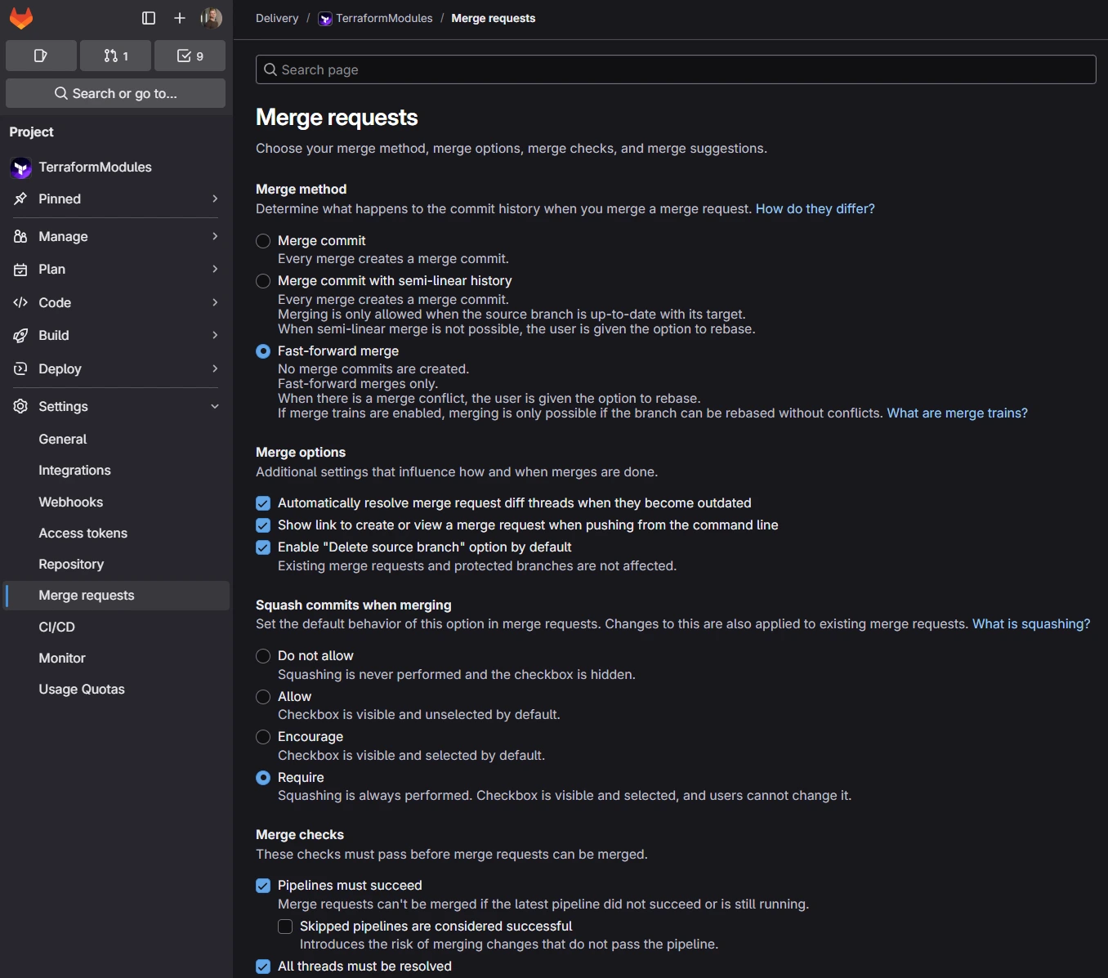Open the GitLab logo homepage

coord(21,18)
